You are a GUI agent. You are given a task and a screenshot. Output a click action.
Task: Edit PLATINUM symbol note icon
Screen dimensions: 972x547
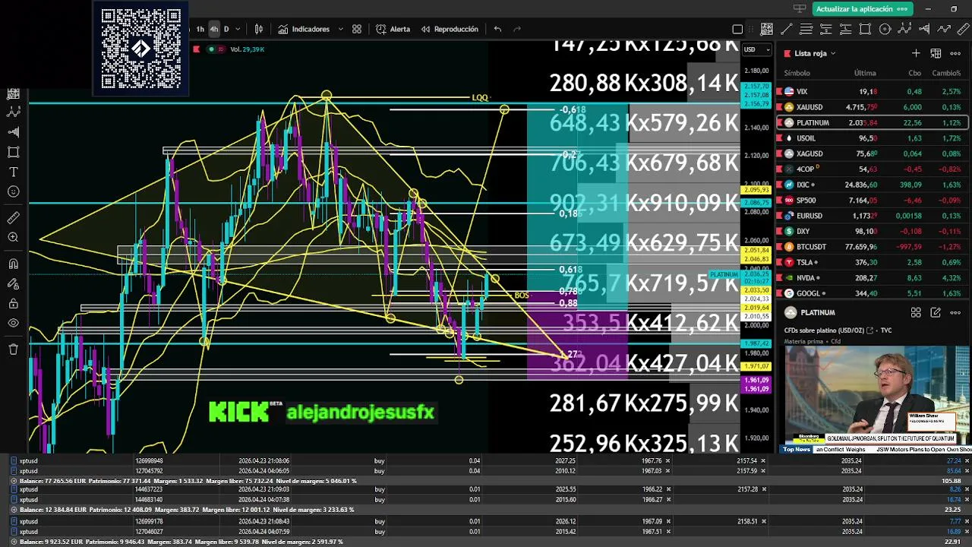pyautogui.click(x=936, y=312)
